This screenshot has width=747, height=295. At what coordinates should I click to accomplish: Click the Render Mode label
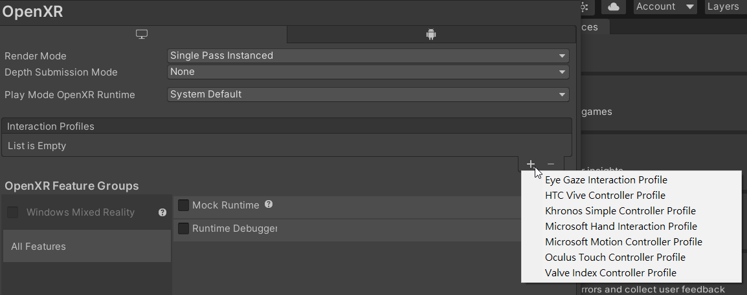click(x=35, y=56)
